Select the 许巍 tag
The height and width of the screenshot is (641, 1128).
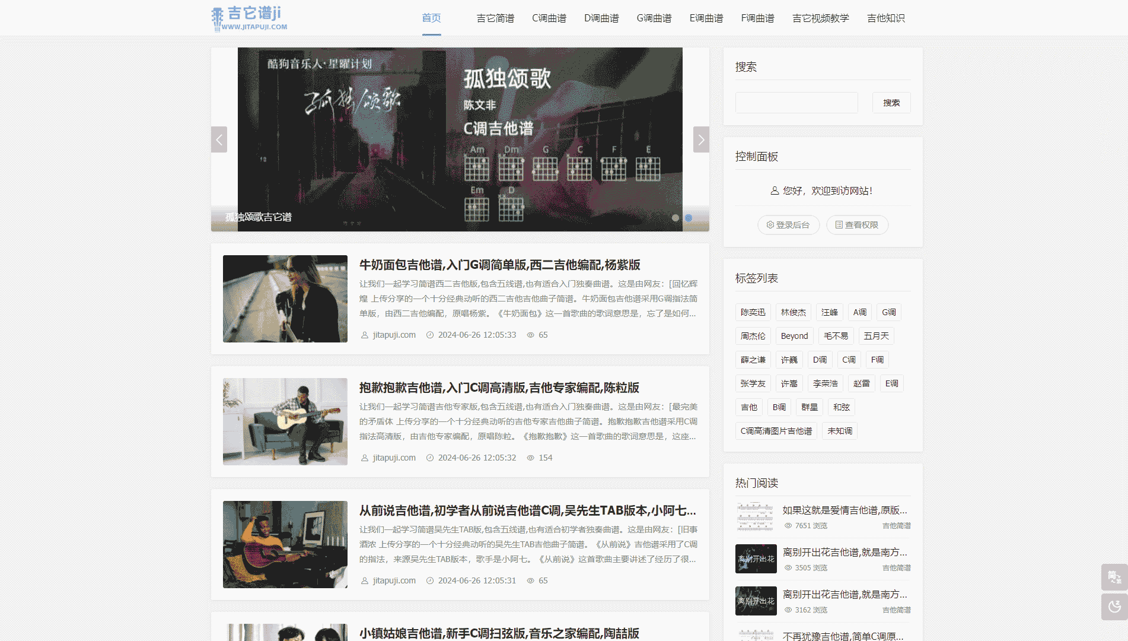click(x=789, y=360)
